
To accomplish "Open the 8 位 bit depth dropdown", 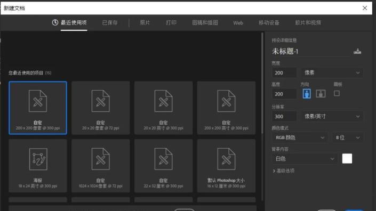I will point(347,137).
